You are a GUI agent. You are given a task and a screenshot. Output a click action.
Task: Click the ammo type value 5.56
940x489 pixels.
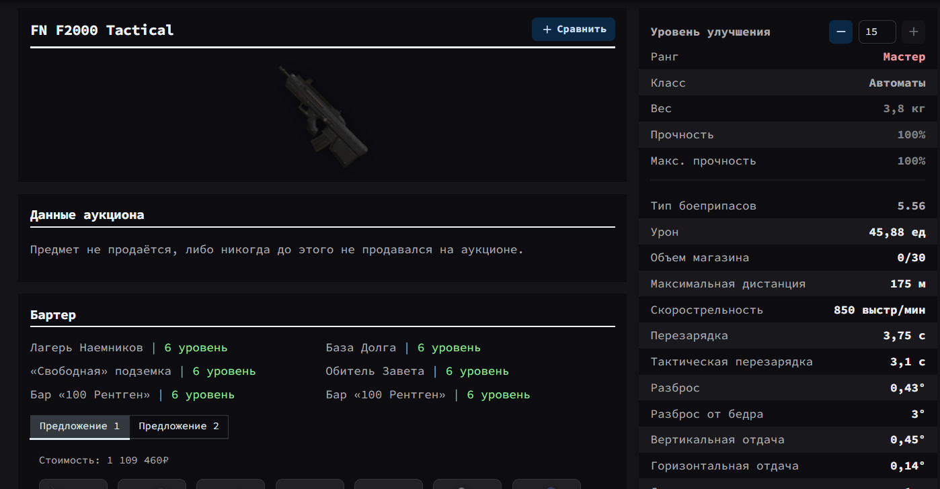click(x=911, y=206)
